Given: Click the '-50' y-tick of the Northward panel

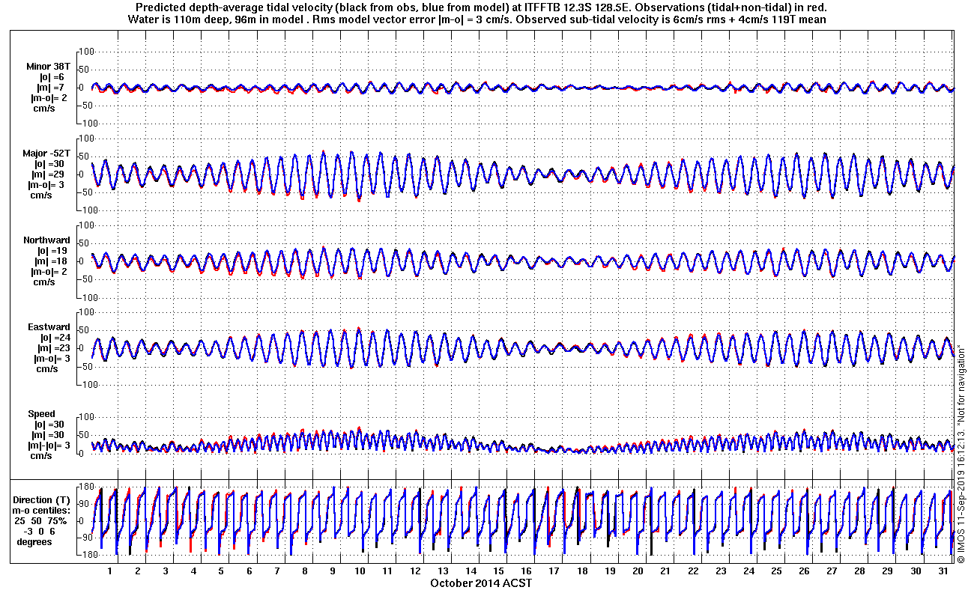Looking at the screenshot, I should click(86, 279).
